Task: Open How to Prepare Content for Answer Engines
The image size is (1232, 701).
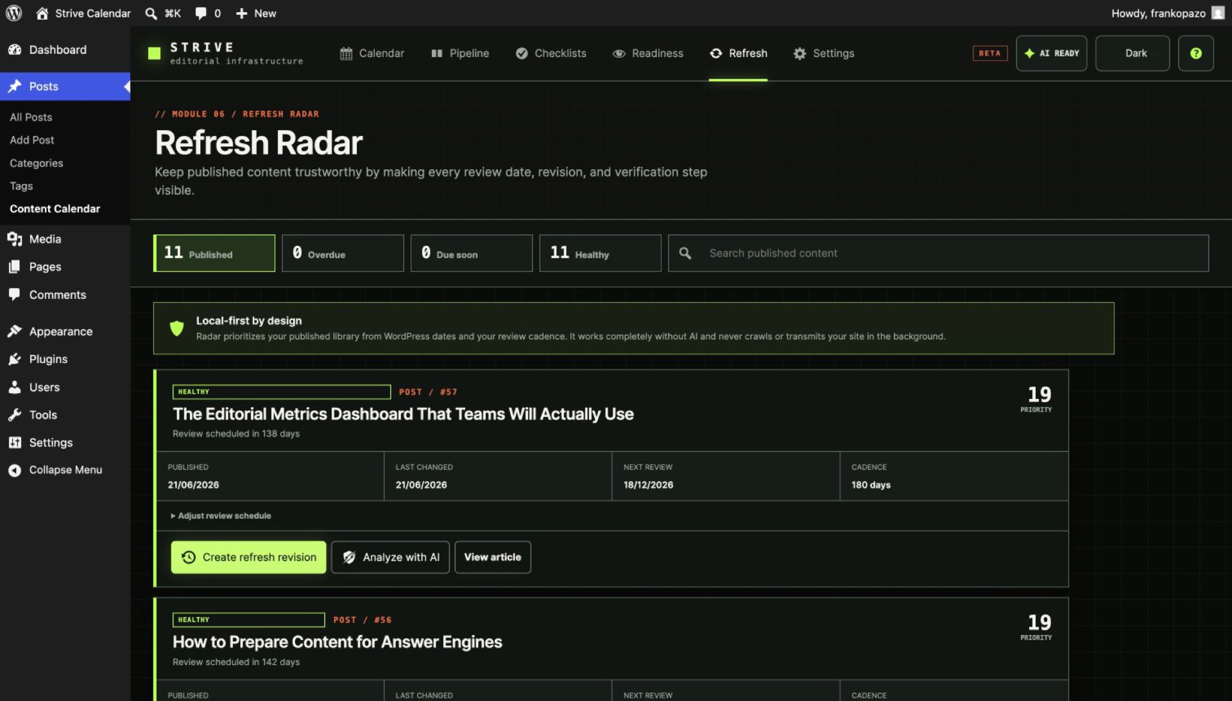Action: click(x=338, y=642)
